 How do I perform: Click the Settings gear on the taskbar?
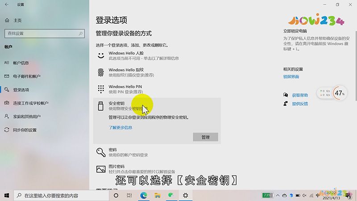coord(186,195)
